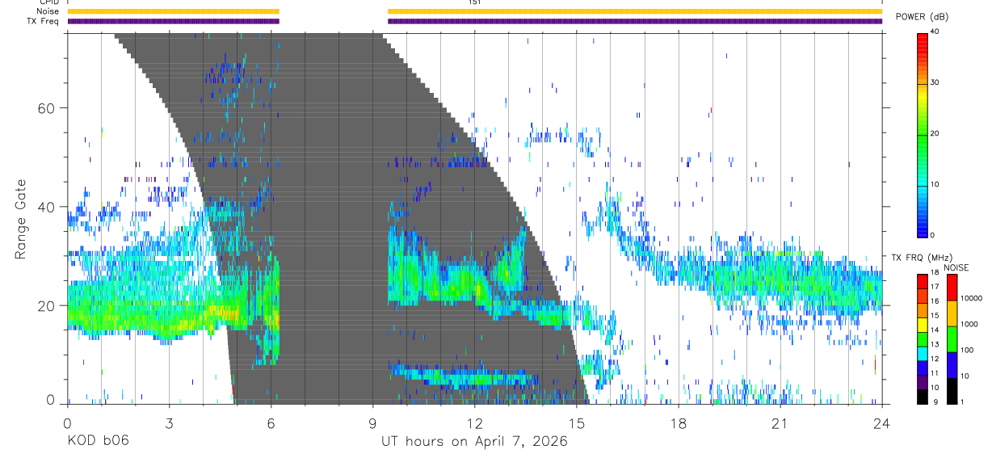The height and width of the screenshot is (458, 992).
Task: Click the UT hours axis tick label '12'
Action: [474, 422]
